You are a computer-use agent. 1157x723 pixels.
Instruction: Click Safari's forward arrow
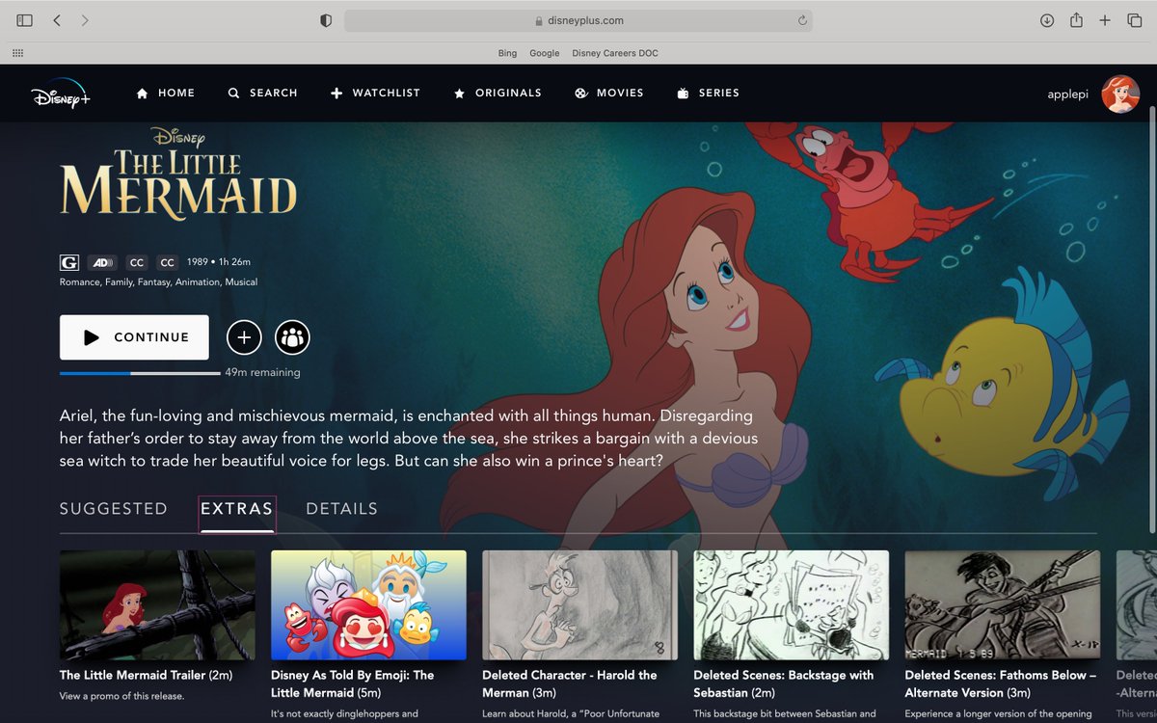click(x=85, y=20)
